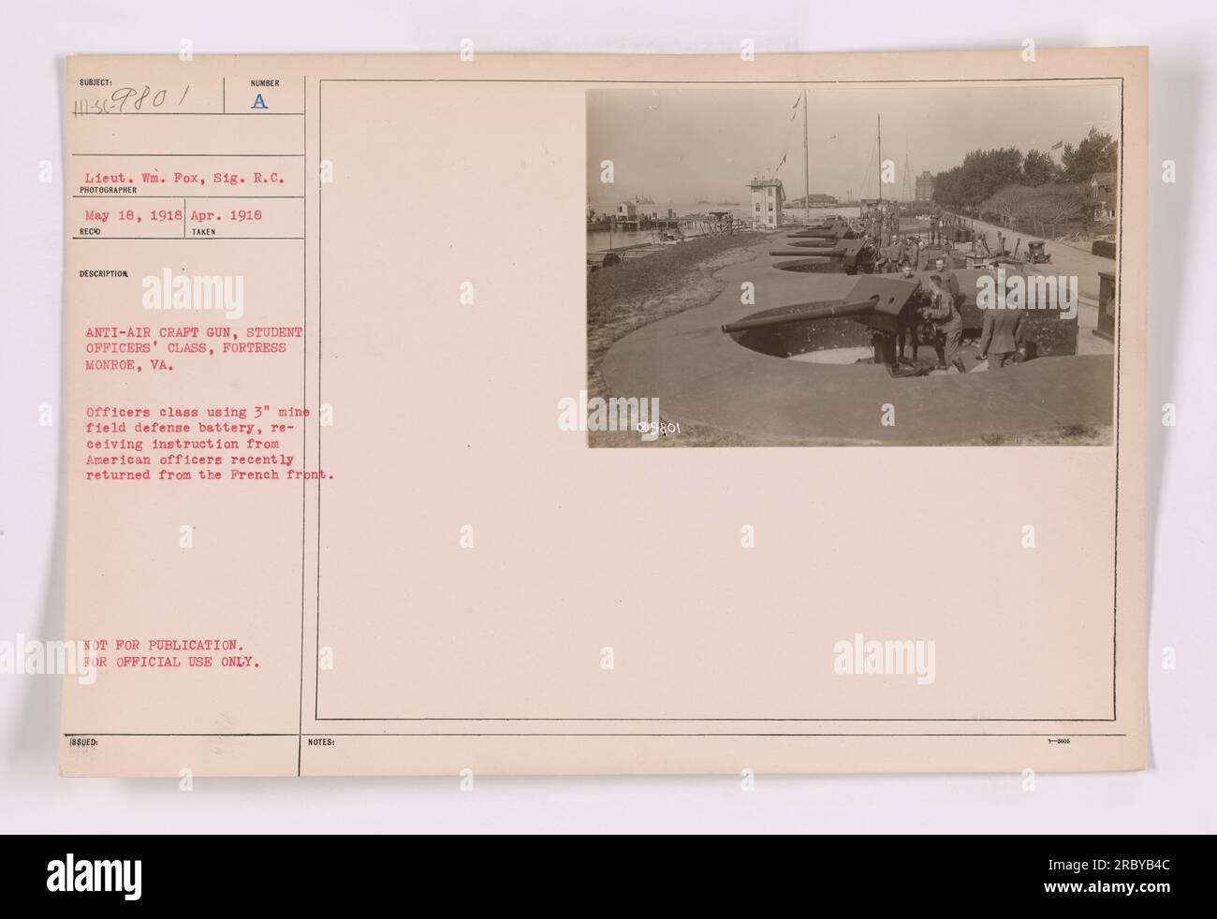Click the received date "May 18, 1918"
The image size is (1217, 919).
coord(132,214)
